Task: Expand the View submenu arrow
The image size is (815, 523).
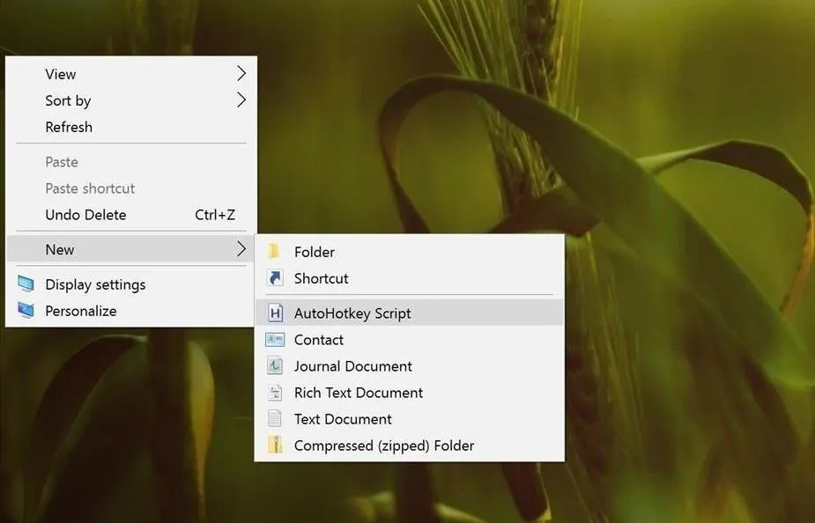Action: (x=241, y=74)
